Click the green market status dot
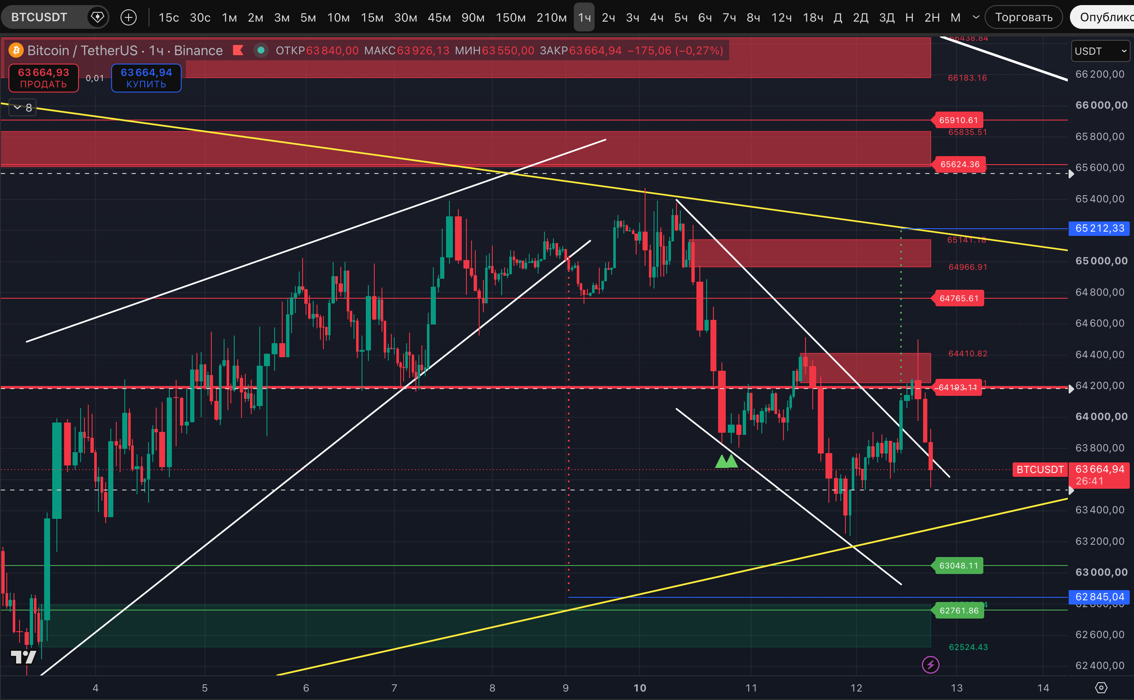 tap(261, 50)
